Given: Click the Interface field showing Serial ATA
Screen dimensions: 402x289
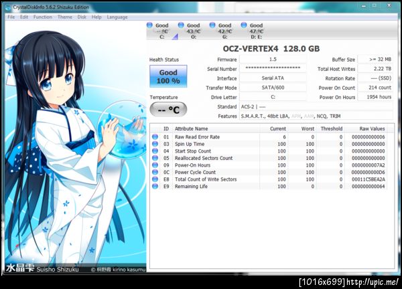Looking at the screenshot, I should [273, 78].
